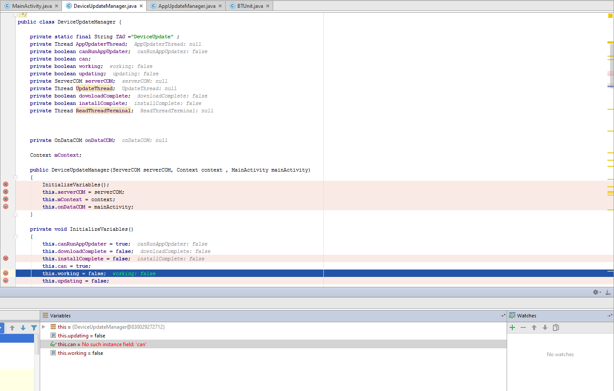This screenshot has width=614, height=391.
Task: Click the field icon beside this.working
Action: point(53,353)
